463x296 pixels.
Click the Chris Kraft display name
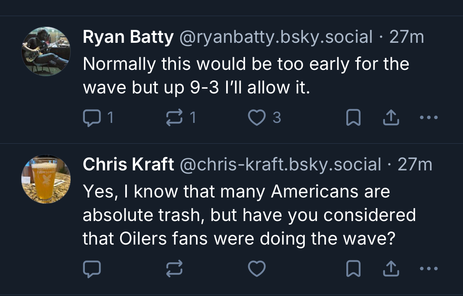pos(128,164)
